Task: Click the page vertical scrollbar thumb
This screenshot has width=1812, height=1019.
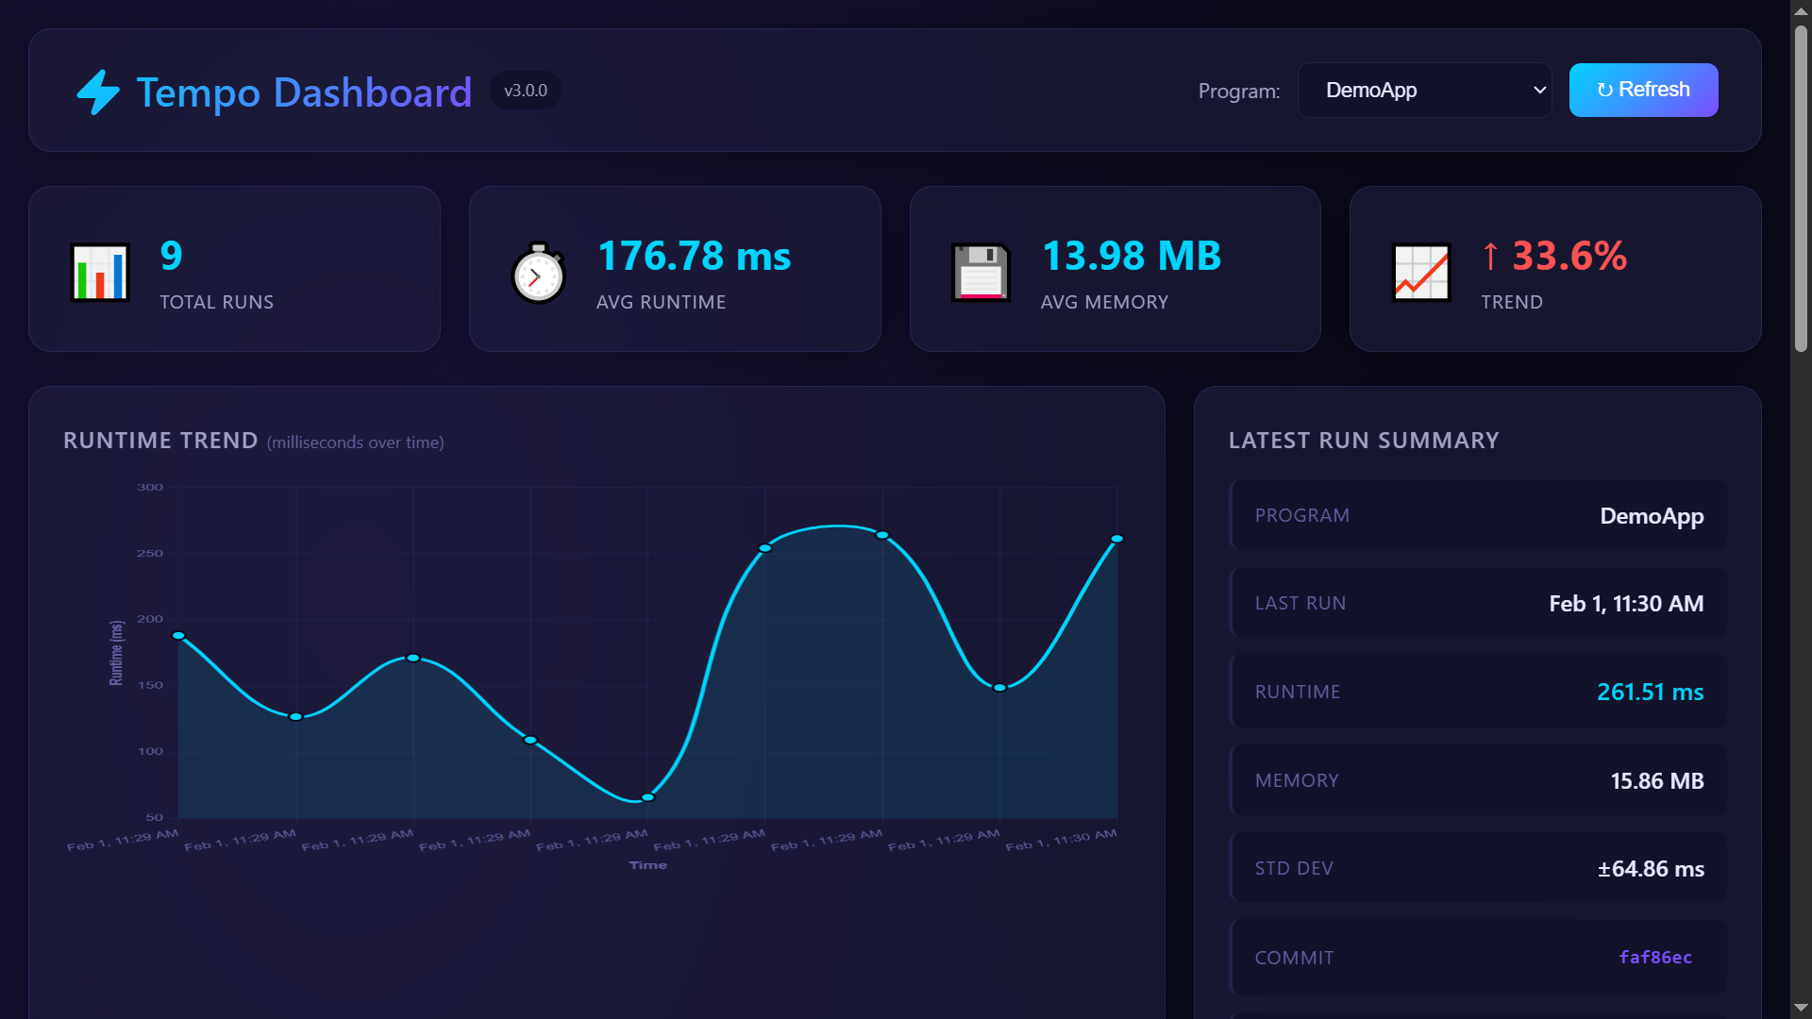Action: pyautogui.click(x=1801, y=189)
